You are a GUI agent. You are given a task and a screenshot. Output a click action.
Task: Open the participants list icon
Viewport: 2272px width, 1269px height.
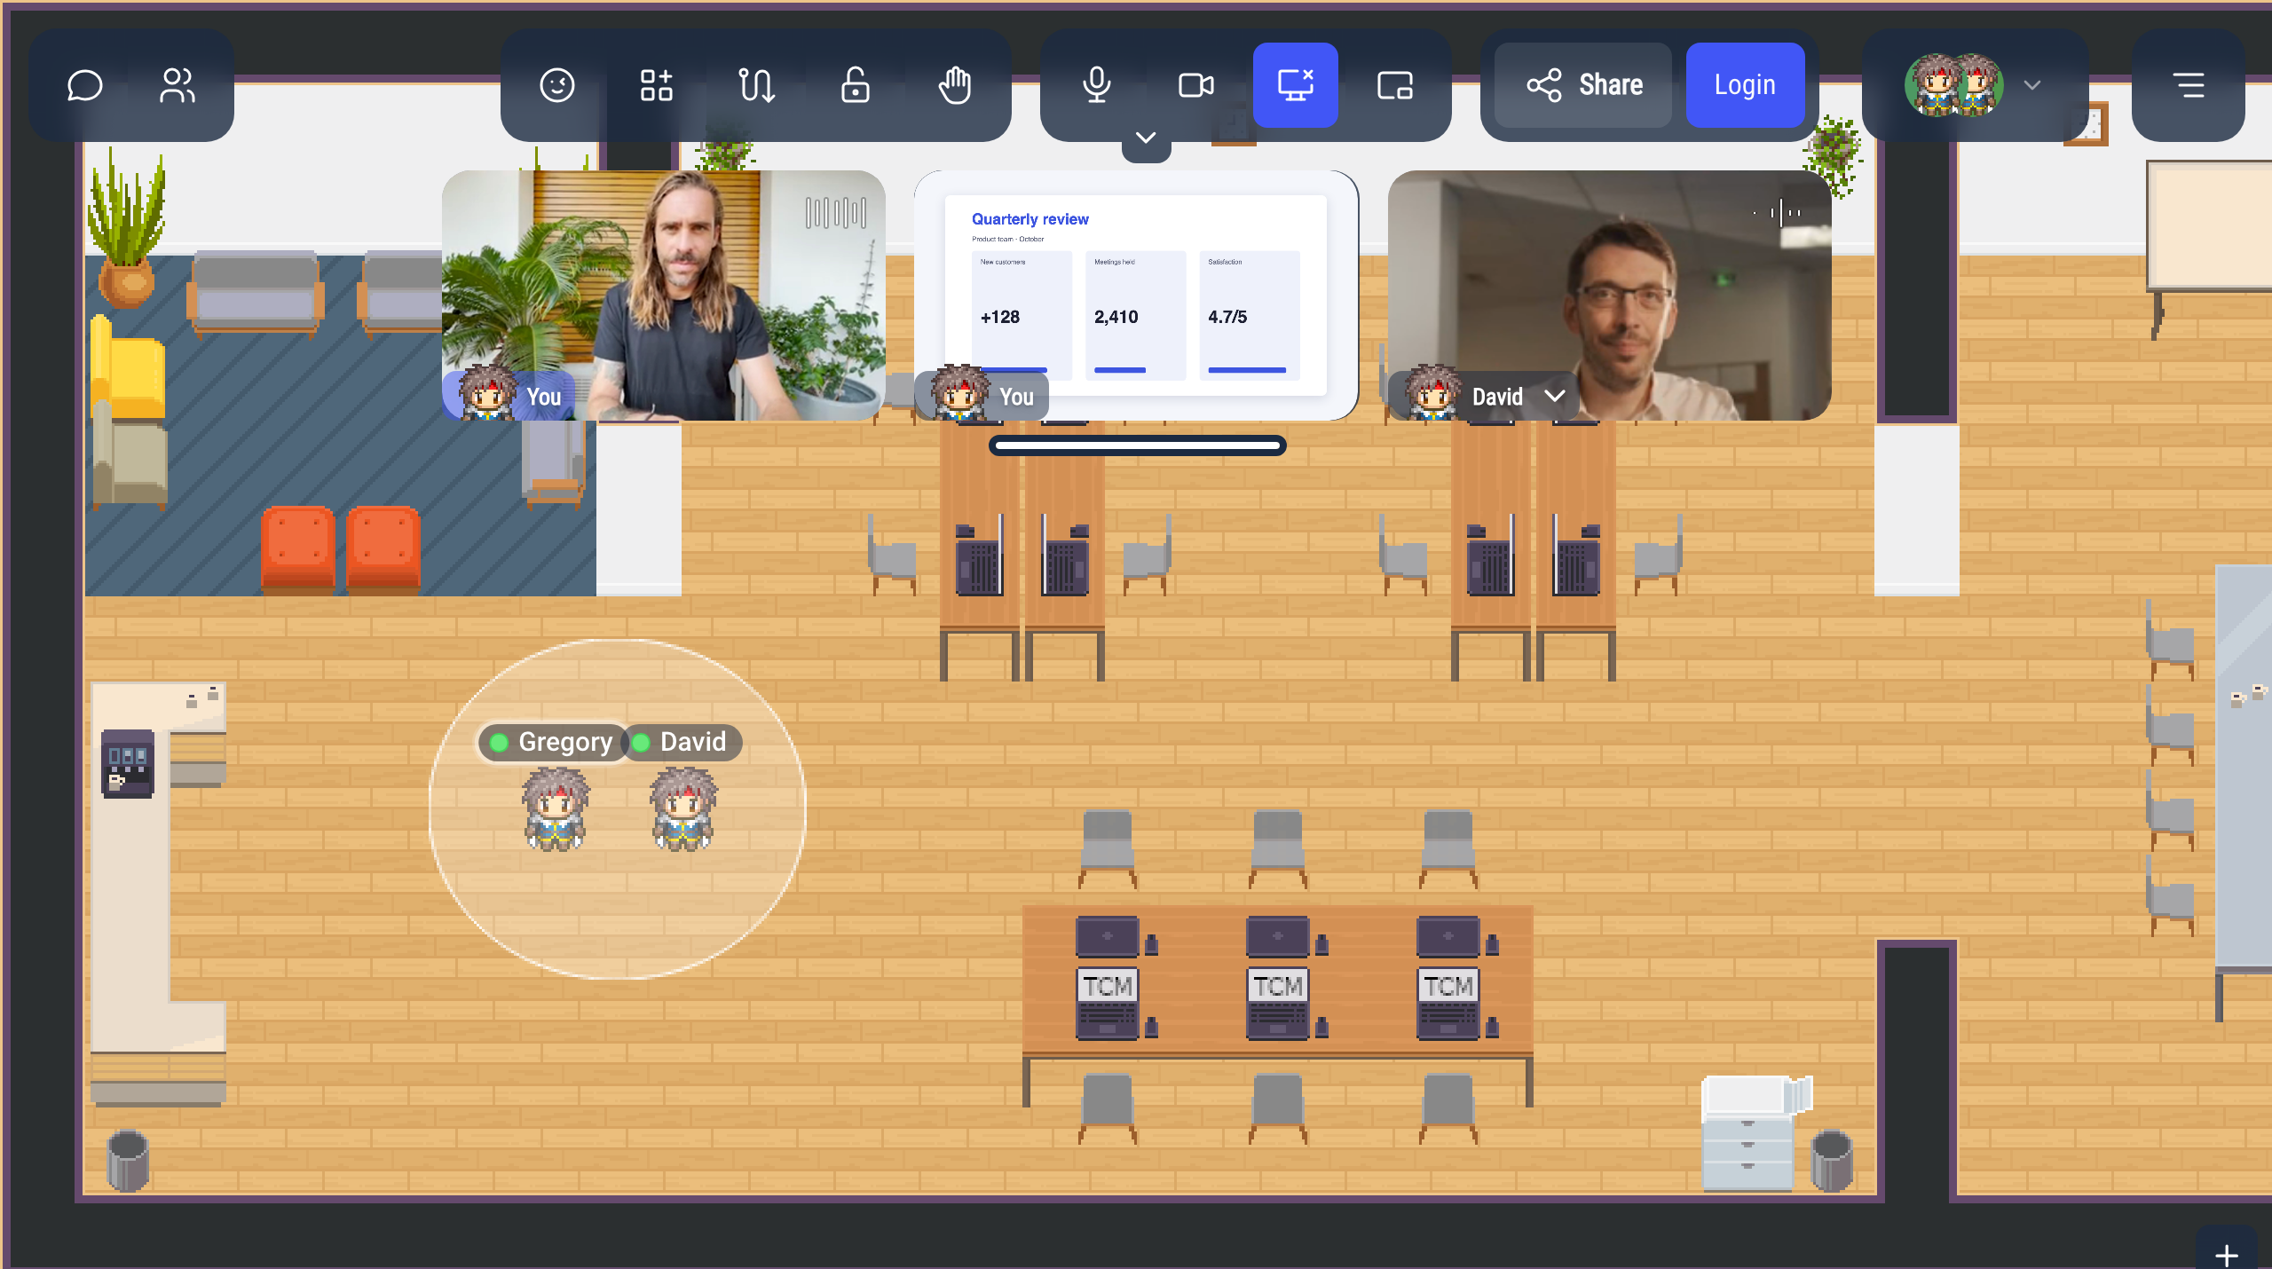coord(177,85)
